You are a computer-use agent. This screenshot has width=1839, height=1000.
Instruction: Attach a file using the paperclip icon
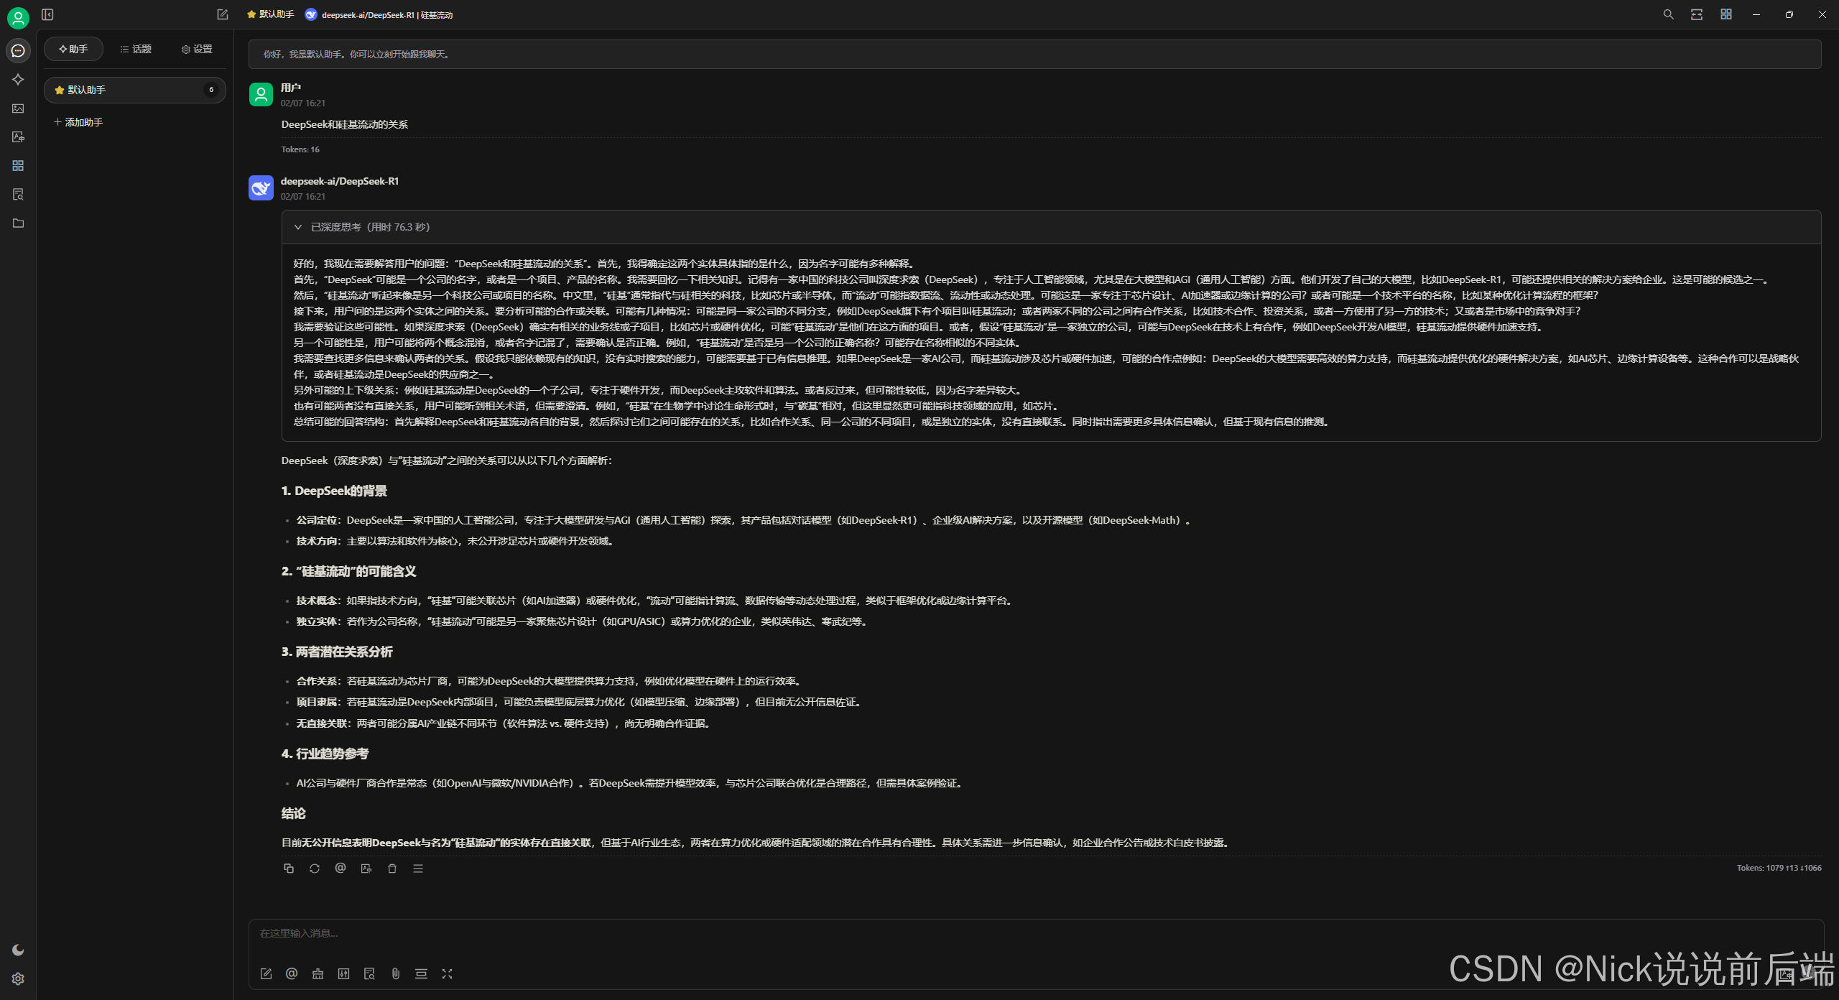pos(395,974)
